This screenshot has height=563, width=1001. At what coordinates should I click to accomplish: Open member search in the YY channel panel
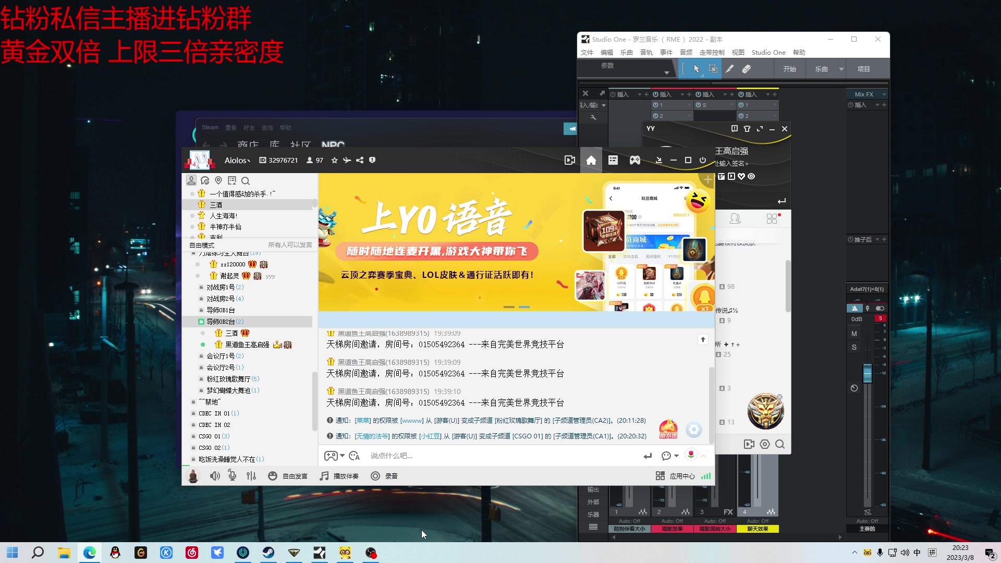click(246, 180)
